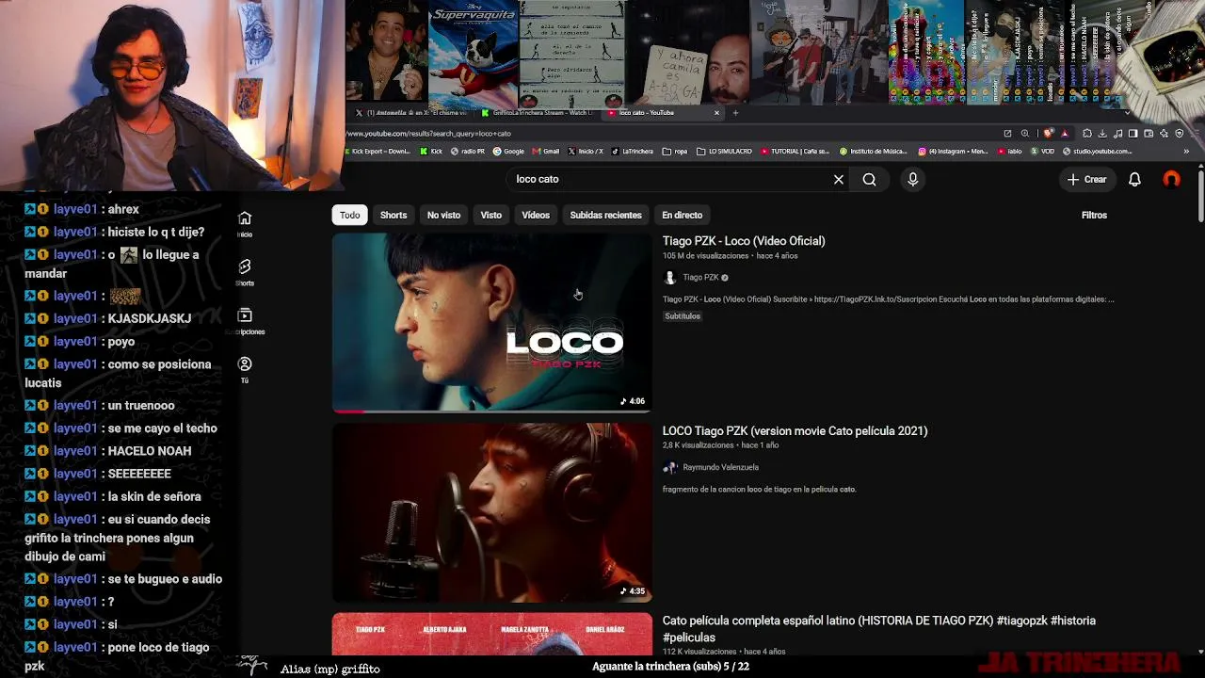Screen dimensions: 1205x678
Task: Open the account avatar menu
Action: pos(1171,179)
